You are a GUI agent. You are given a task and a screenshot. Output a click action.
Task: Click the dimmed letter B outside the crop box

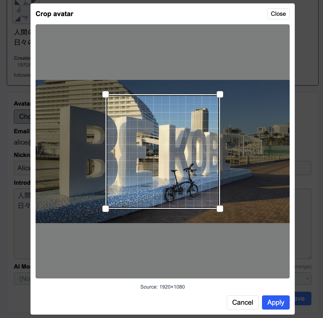coord(82,151)
